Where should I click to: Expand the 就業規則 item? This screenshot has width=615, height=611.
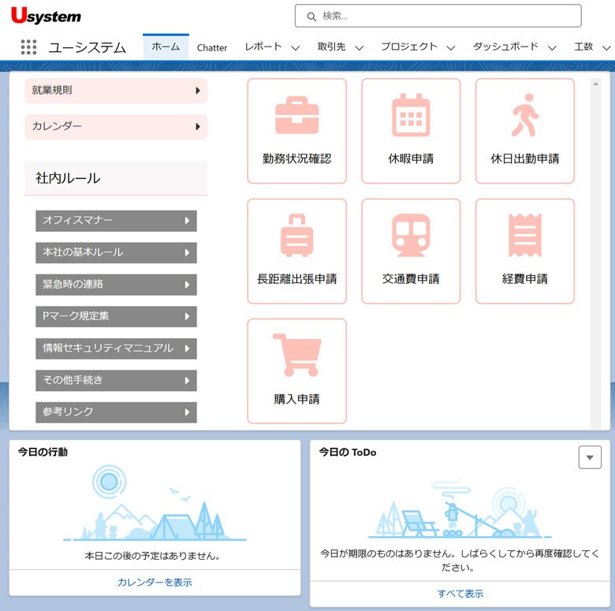pos(116,91)
